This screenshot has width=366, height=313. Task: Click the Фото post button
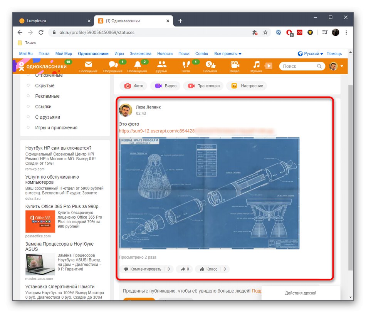pyautogui.click(x=134, y=86)
